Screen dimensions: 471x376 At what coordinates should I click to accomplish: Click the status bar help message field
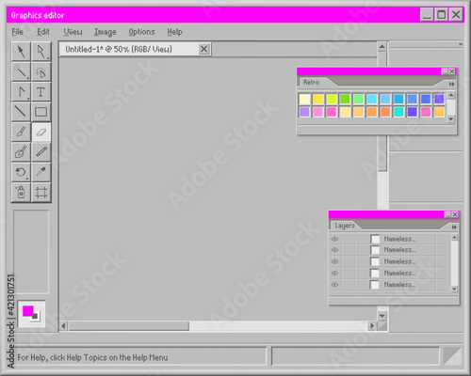tap(139, 357)
